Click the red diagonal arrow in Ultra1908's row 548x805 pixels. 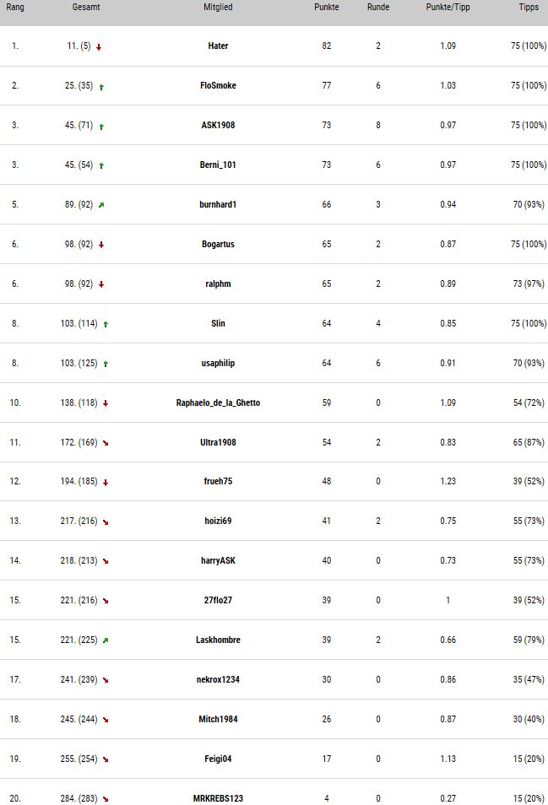tap(106, 443)
